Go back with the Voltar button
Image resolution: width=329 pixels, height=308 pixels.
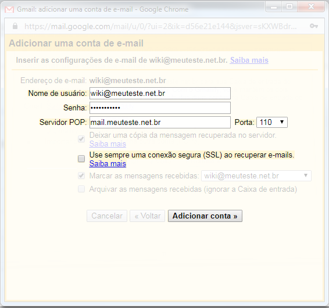click(x=147, y=216)
